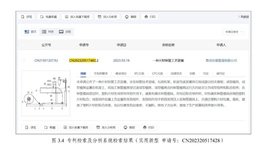Screen dimensions: 268x152
Task: Open publication number link CN219312073U
Action: pyautogui.click(x=46, y=61)
